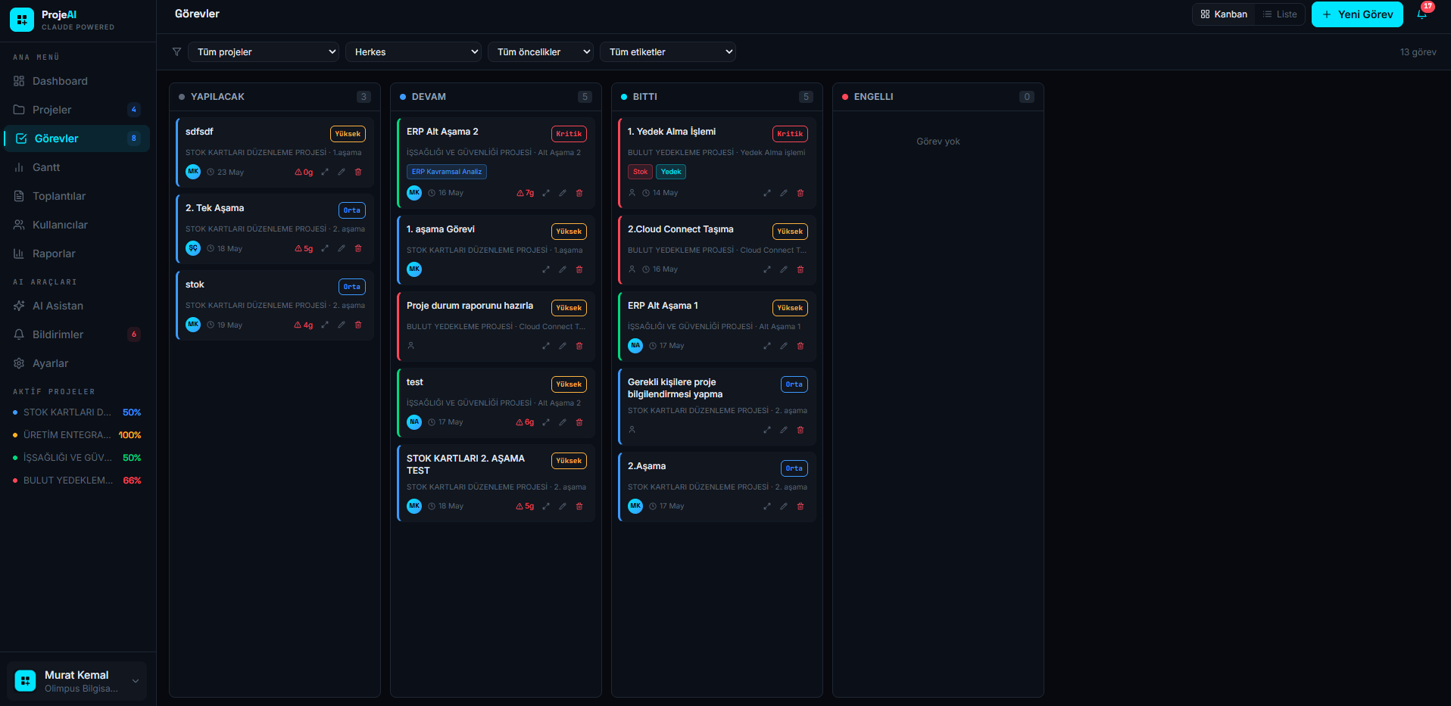
Task: Switch to Kanban view
Action: point(1224,14)
